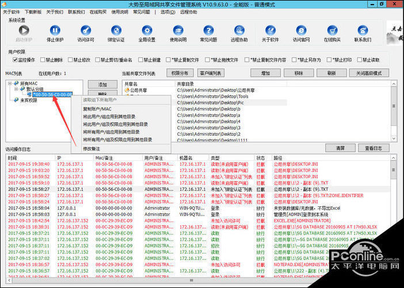Open 访问官网 toolbar icon
The image size is (404, 288).
(x=301, y=30)
